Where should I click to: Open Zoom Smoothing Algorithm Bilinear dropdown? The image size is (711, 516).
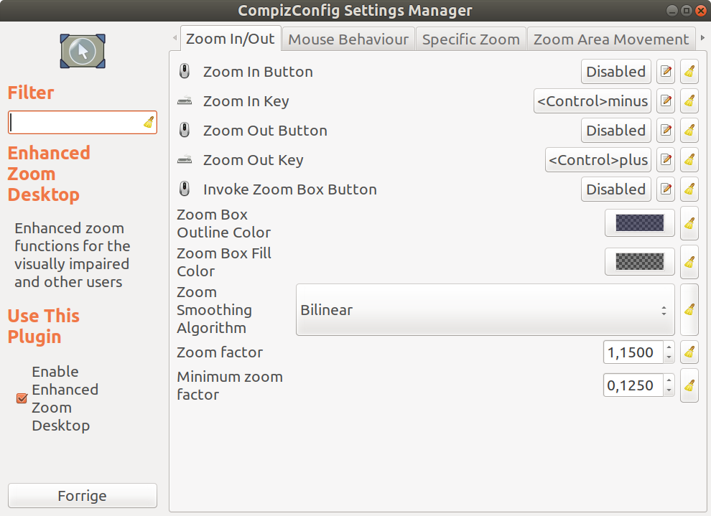(x=485, y=310)
